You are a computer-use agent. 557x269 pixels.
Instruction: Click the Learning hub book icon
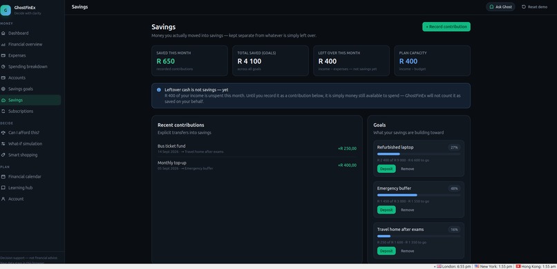click(x=3, y=187)
